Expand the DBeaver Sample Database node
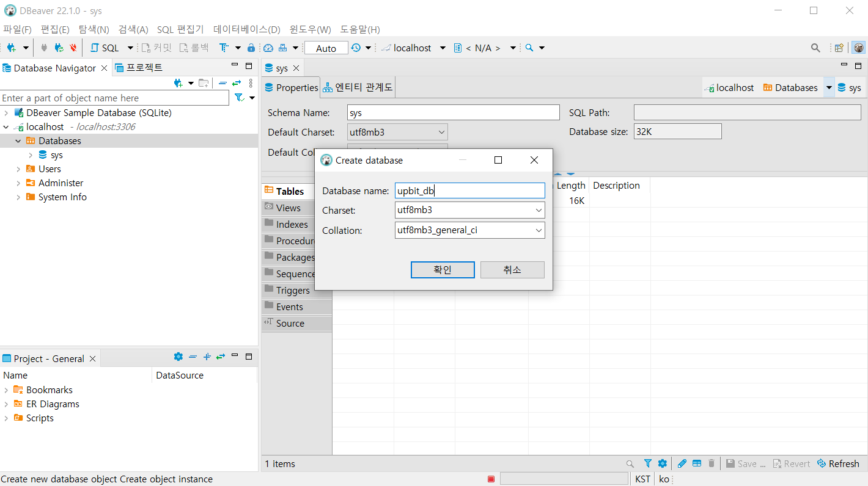Image resolution: width=868 pixels, height=486 pixels. coord(6,113)
